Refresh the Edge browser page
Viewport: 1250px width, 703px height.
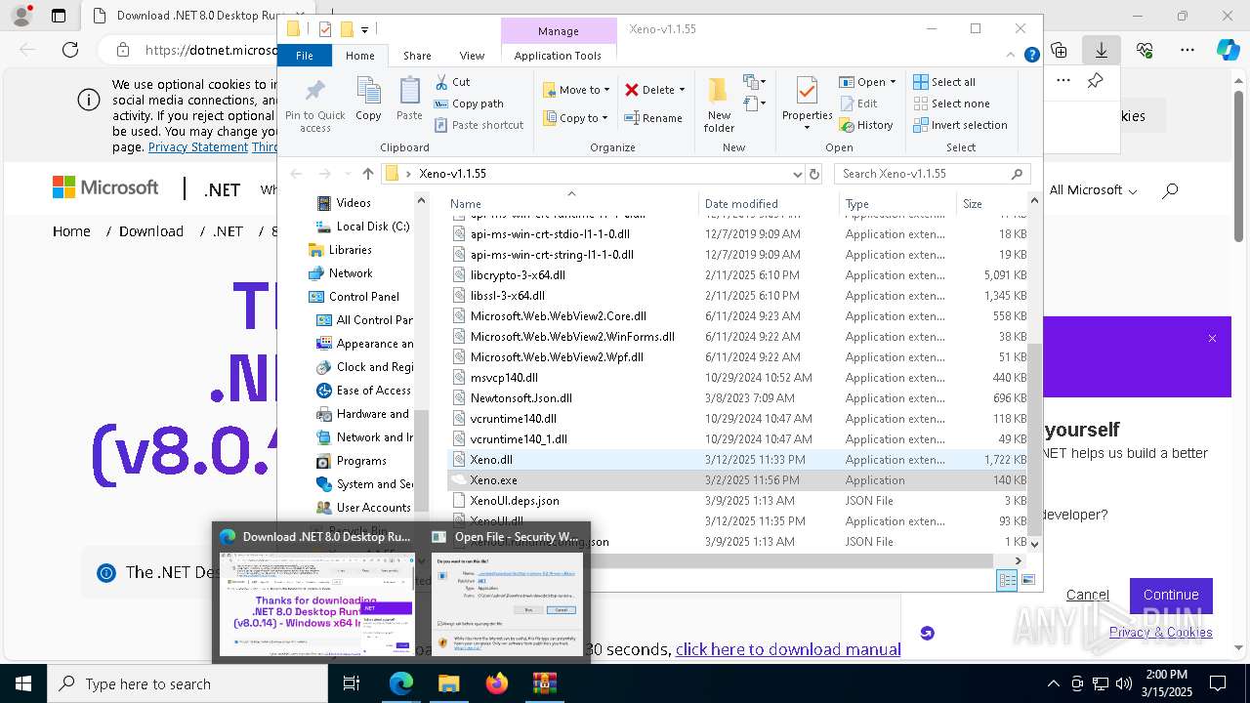pos(70,50)
